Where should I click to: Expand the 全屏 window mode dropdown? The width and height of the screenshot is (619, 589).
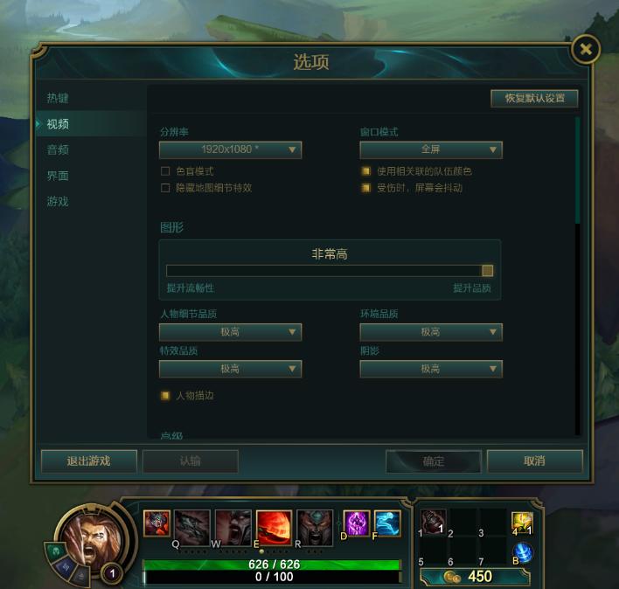tap(431, 150)
